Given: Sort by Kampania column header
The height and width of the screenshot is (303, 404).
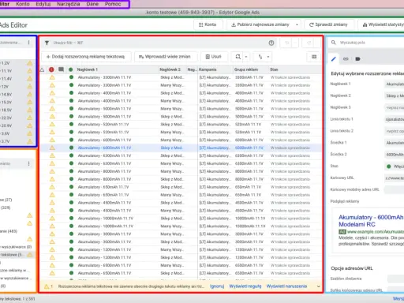Looking at the screenshot, I should [208, 69].
